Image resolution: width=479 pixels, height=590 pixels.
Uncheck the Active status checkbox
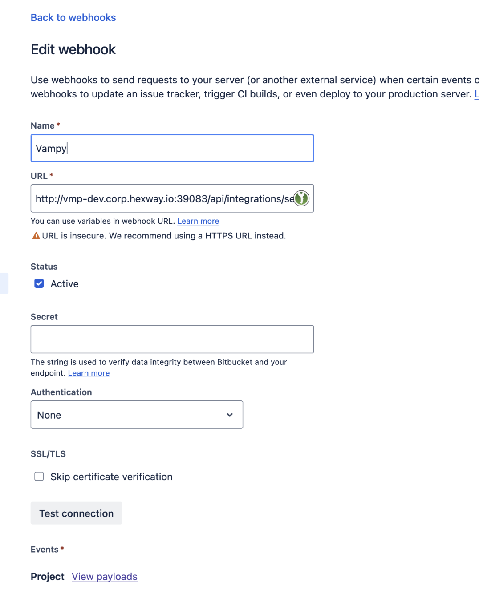pos(39,283)
